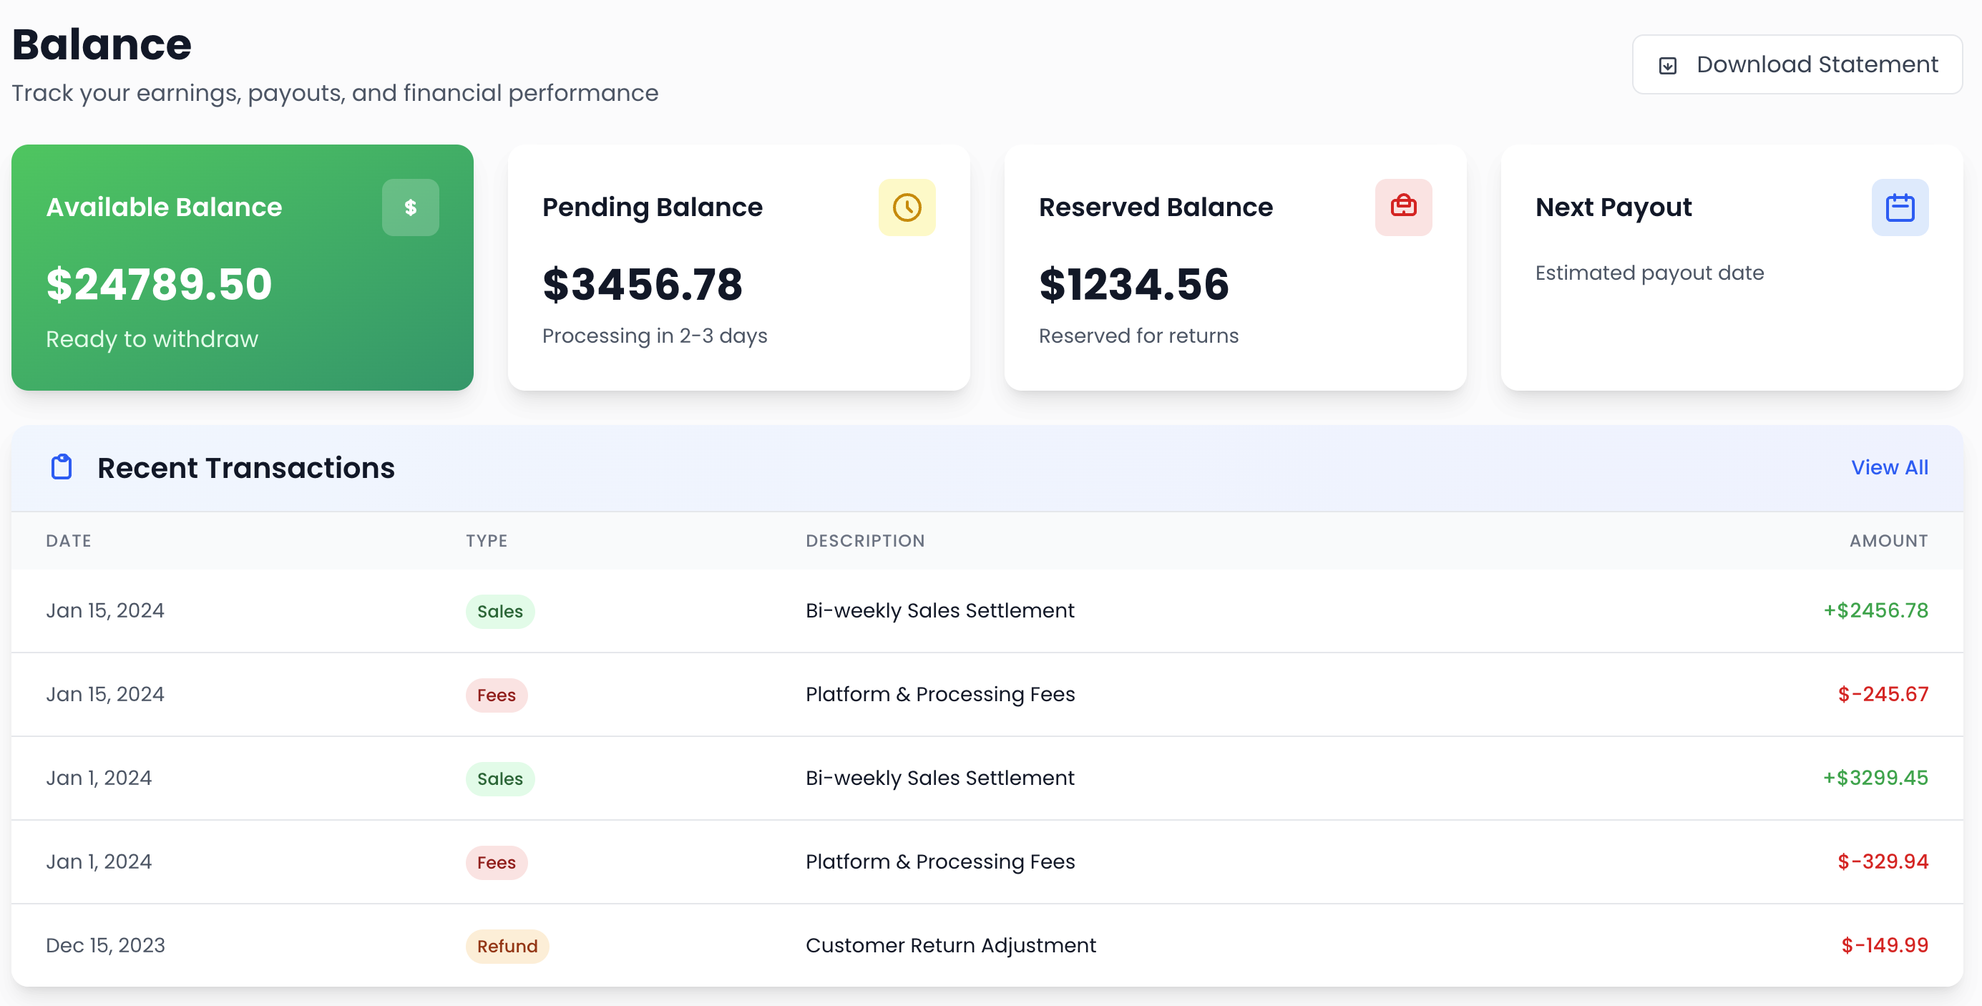Click the Dec 15, 2023 date cell
The image size is (1982, 1006).
point(105,946)
